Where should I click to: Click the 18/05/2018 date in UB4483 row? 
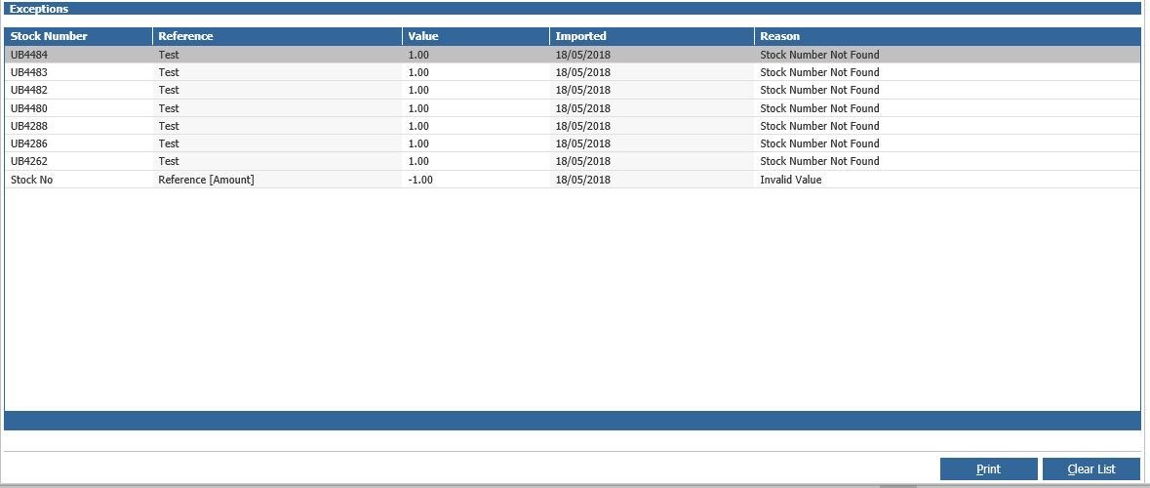[x=583, y=72]
